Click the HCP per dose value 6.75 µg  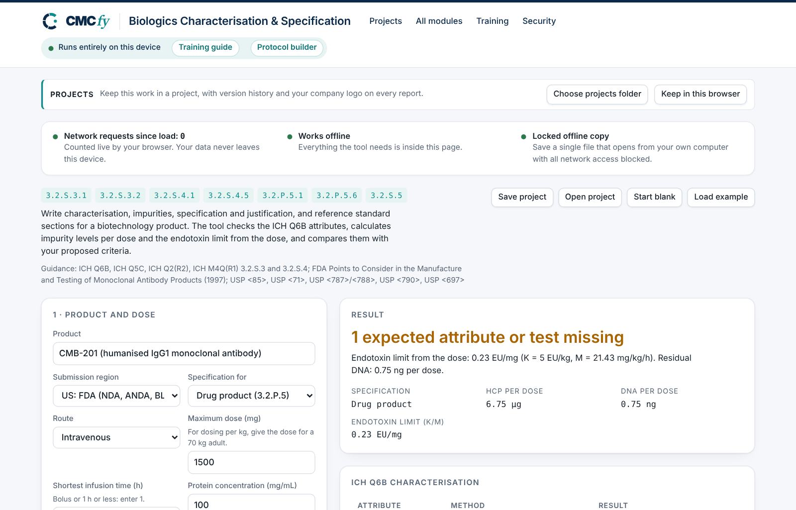(503, 405)
